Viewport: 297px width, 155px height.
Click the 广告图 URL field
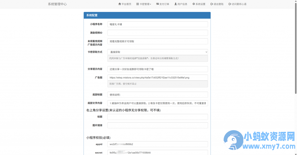[x=157, y=78]
